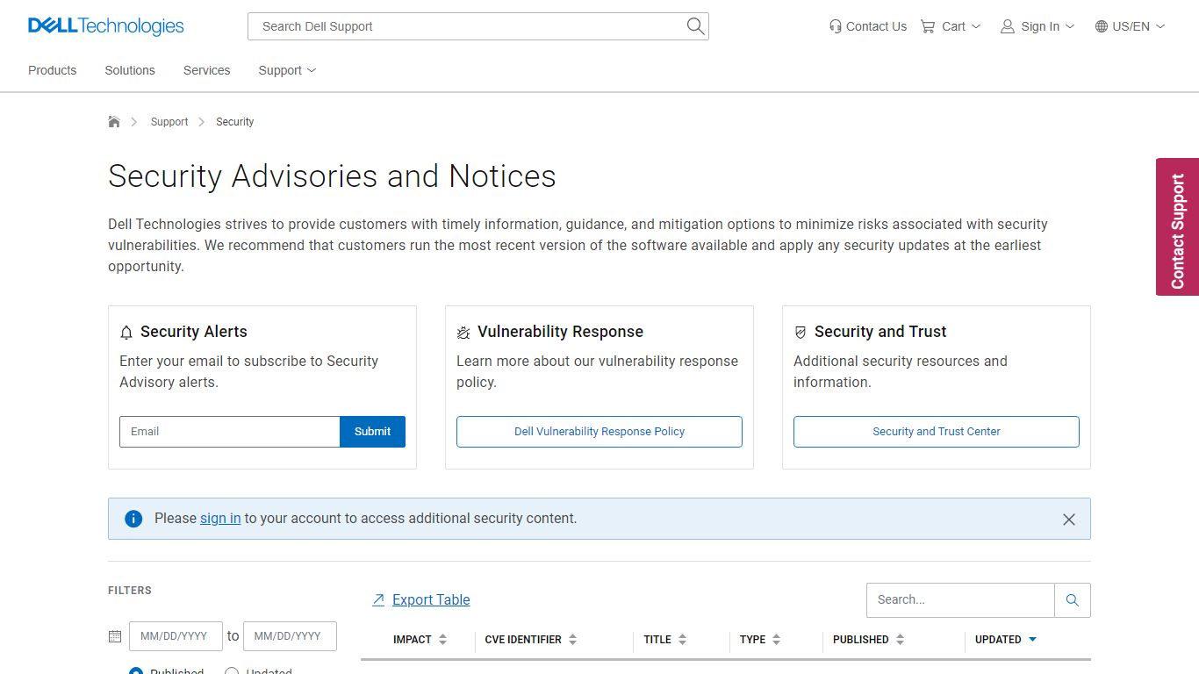Open the Dell Vulnerability Response Policy
Screen dimensions: 1199x674
point(599,432)
